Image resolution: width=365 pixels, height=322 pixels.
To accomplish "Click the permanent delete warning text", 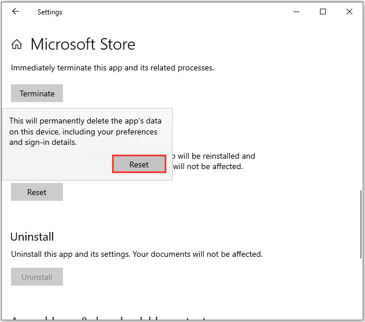I will pyautogui.click(x=85, y=132).
